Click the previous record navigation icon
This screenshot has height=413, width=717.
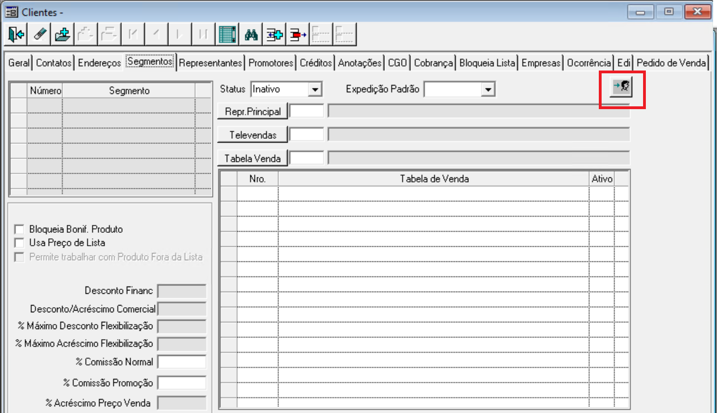pyautogui.click(x=156, y=35)
